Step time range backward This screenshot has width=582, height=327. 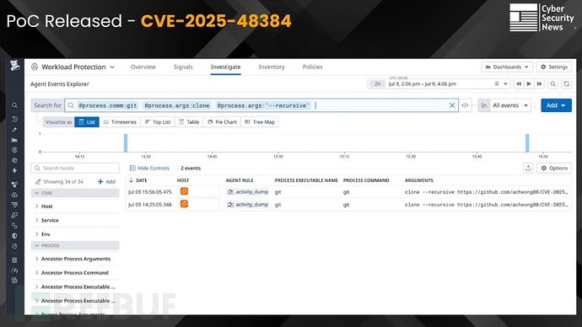click(519, 83)
